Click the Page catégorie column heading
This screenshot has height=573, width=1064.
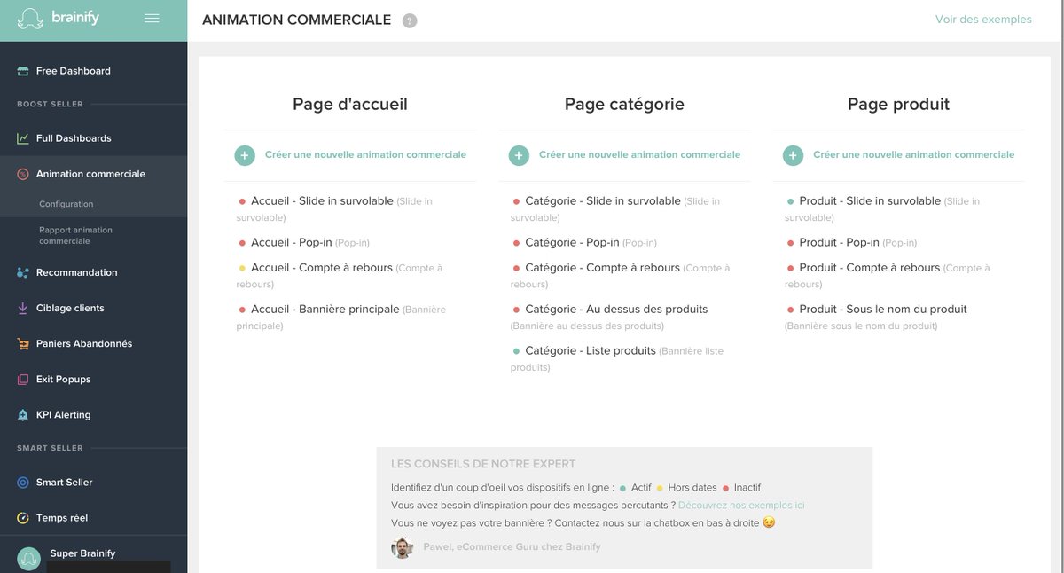(624, 105)
